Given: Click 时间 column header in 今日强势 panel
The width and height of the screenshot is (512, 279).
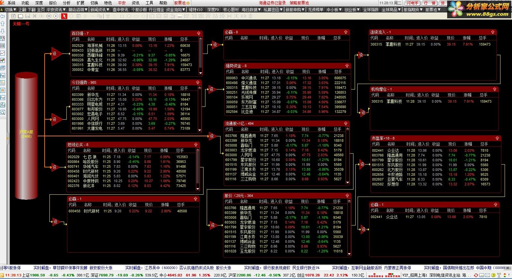Looking at the screenshot, I should pyautogui.click(x=111, y=88).
